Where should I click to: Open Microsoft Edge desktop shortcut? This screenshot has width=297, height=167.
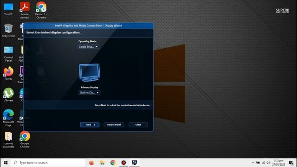click(x=8, y=118)
